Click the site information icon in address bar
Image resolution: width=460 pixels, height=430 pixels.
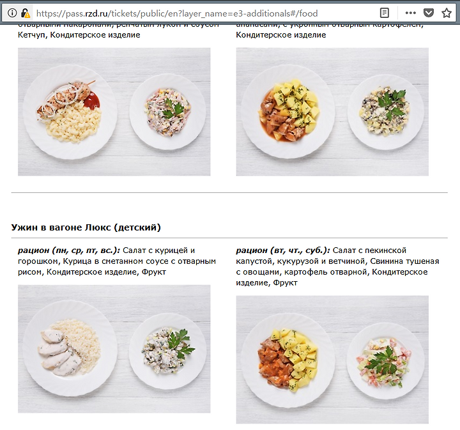click(x=12, y=13)
